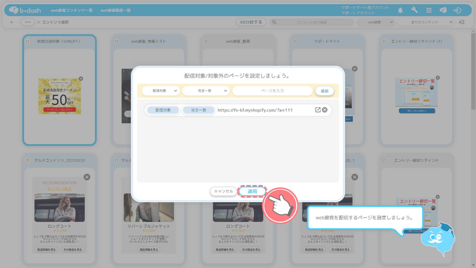Go back with the left arrow
The width and height of the screenshot is (476, 268).
click(x=12, y=22)
